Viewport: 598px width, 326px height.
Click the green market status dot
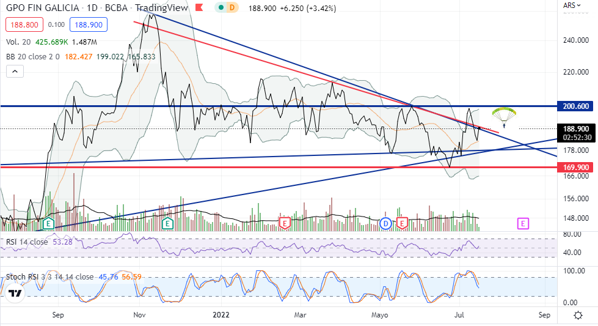point(221,7)
